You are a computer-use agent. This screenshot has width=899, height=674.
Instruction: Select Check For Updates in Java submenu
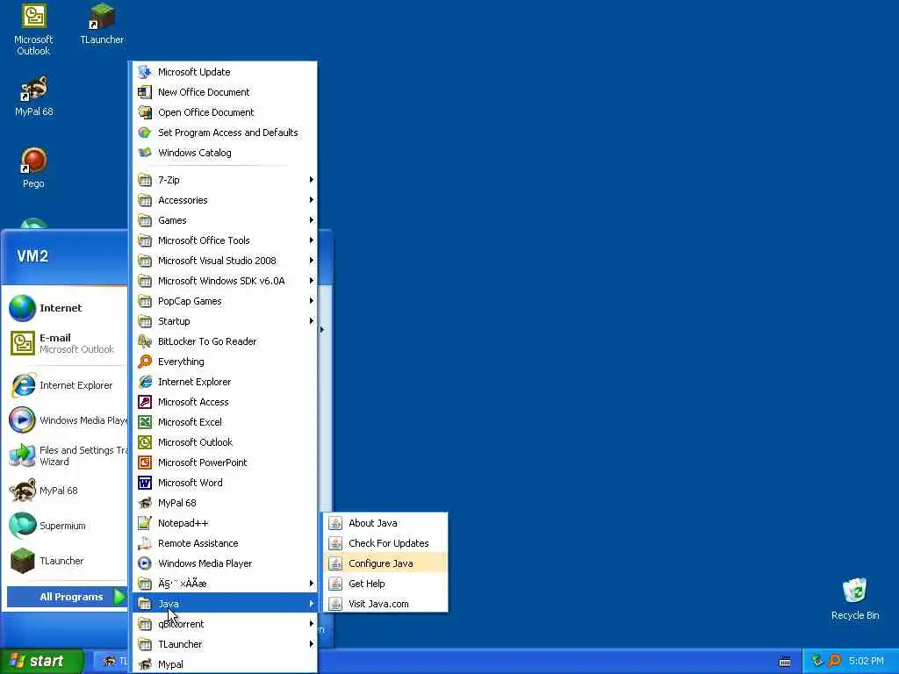(385, 543)
